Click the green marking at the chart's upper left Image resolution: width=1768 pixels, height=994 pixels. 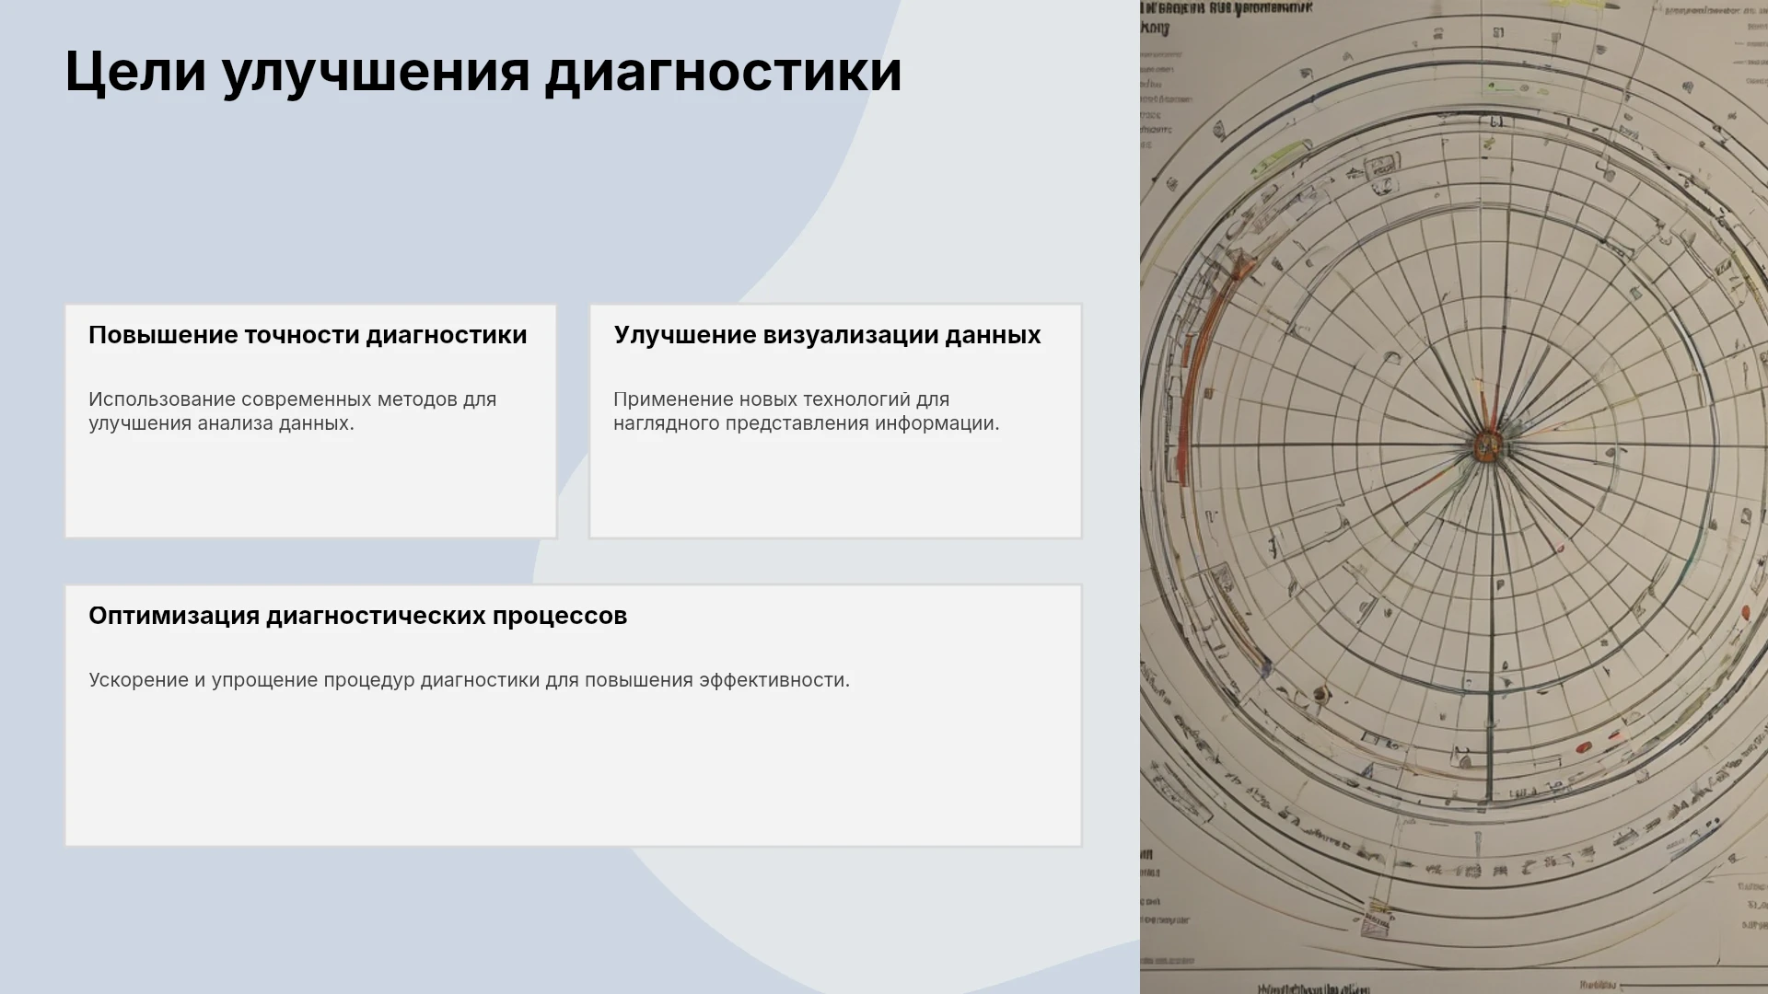tap(1280, 158)
